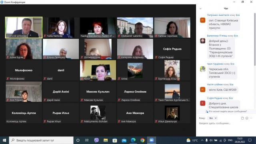Collapse the chat panel with the chevron

[x=200, y=9]
